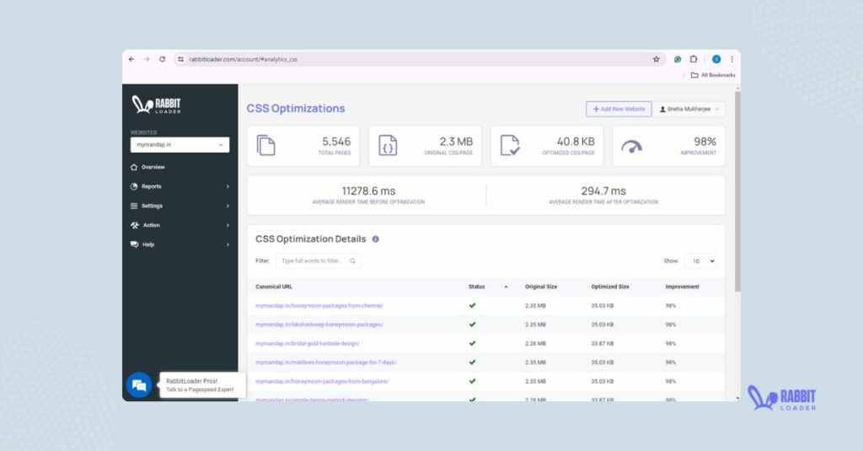Click the filter text input field
Screen dimensions: 863x451
click(x=312, y=261)
